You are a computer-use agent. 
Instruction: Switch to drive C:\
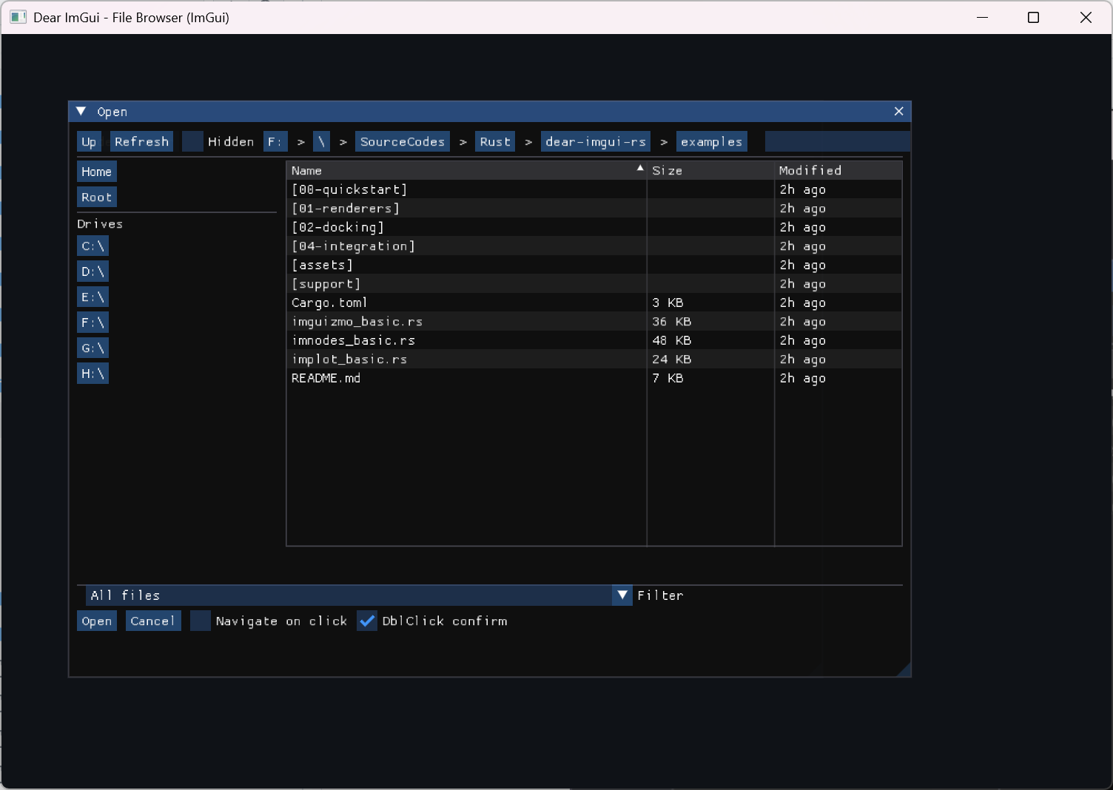pos(93,246)
